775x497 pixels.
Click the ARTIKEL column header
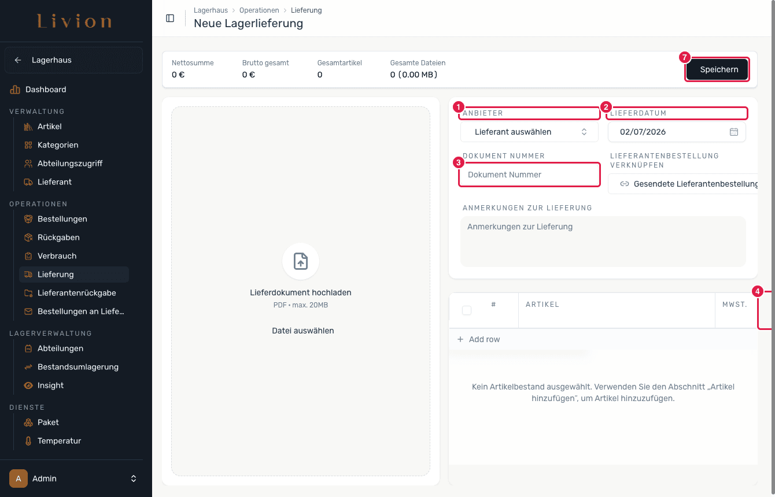[542, 304]
